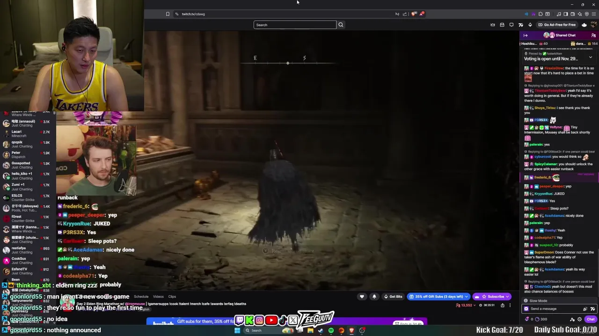
Task: Click the Get Bits diamond icon in top bar
Action: tap(530, 25)
